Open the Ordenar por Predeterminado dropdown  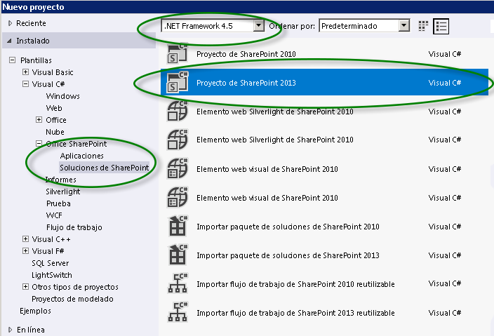[x=404, y=25]
